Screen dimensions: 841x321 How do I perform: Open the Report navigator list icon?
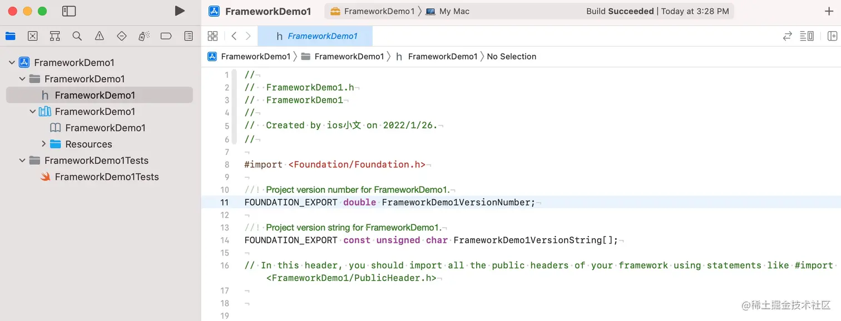point(188,36)
